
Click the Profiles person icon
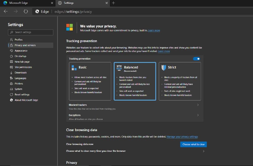pyautogui.click(x=11, y=40)
